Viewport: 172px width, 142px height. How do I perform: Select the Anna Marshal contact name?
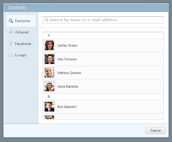(x=67, y=86)
